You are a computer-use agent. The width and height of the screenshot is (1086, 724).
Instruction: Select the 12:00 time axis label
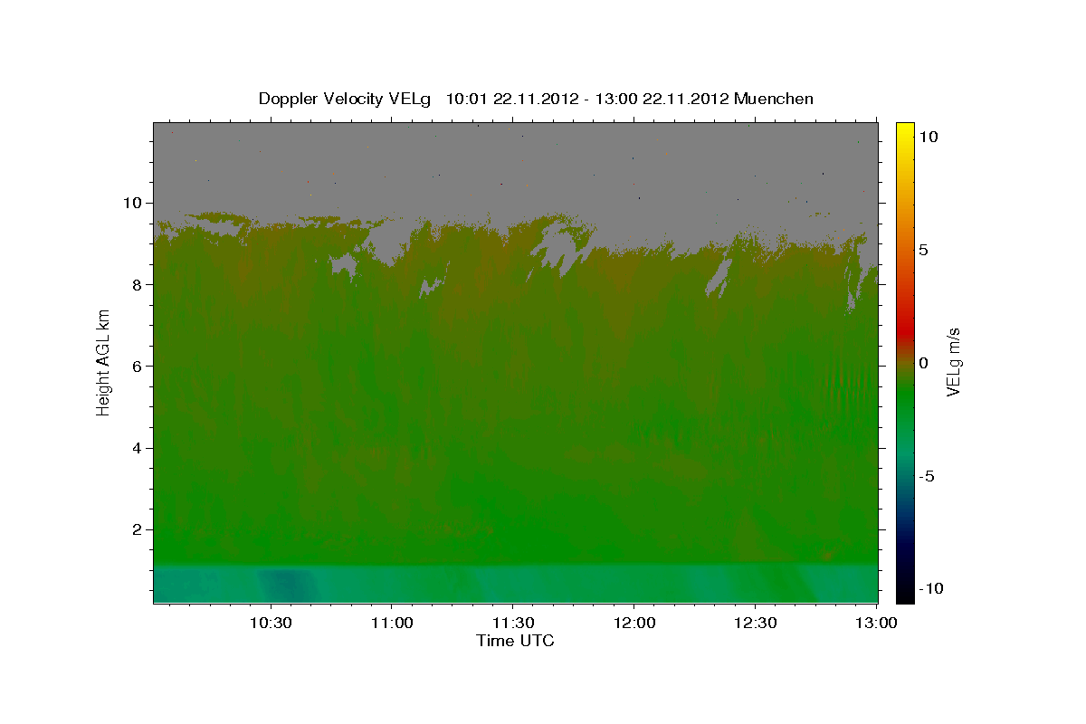(633, 623)
